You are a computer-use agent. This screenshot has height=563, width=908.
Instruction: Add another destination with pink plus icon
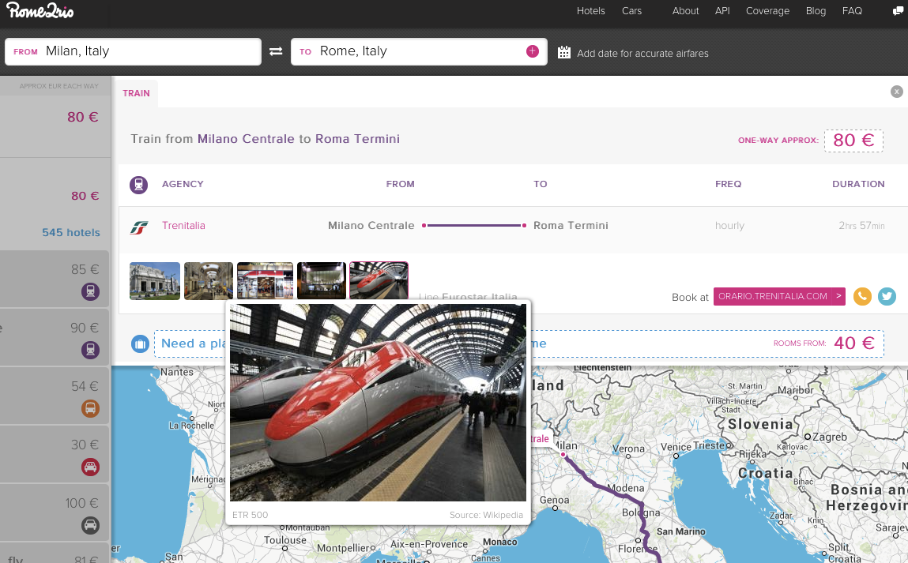[x=532, y=51]
